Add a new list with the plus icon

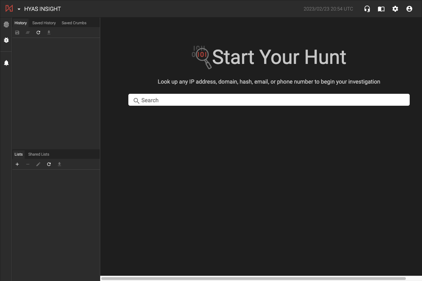[17, 164]
